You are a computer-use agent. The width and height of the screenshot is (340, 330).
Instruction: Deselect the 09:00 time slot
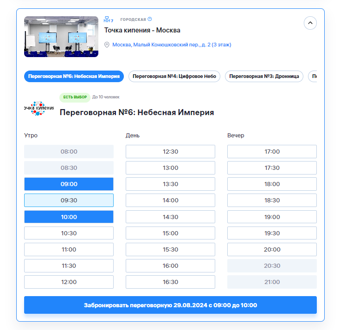coord(69,184)
